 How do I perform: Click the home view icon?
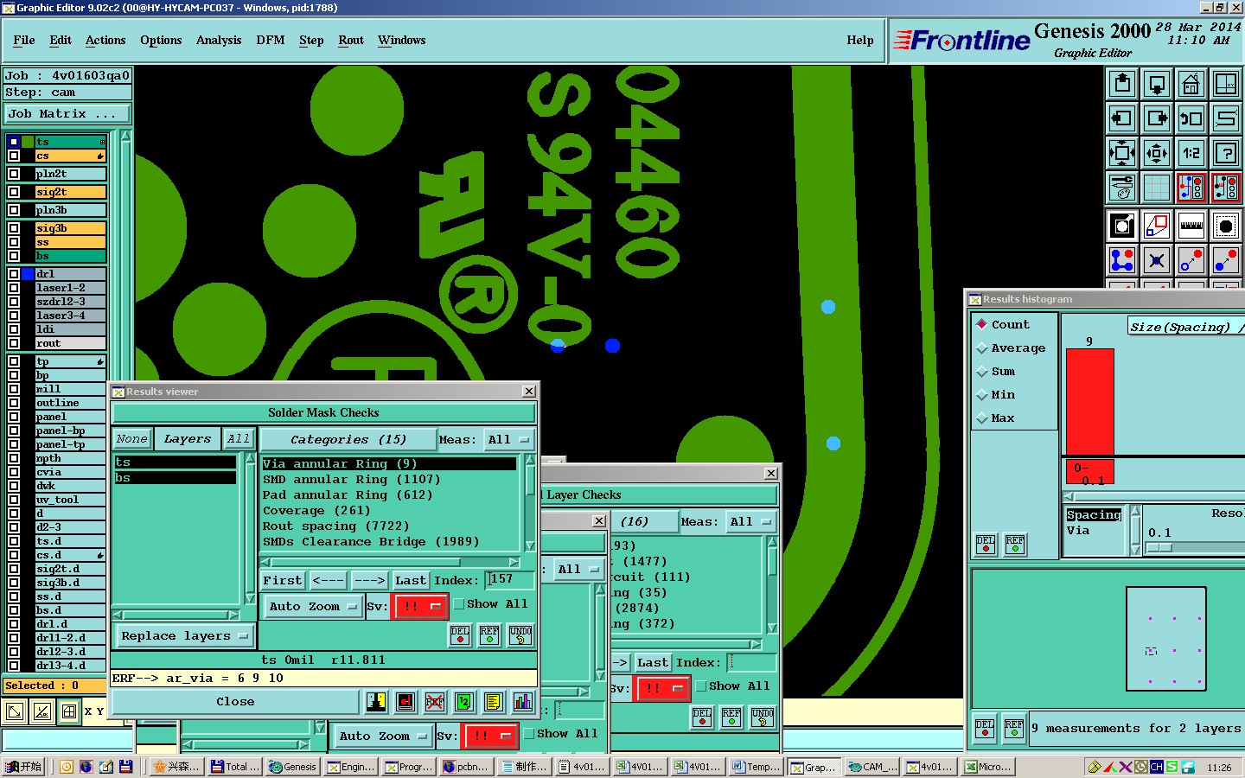click(1191, 84)
